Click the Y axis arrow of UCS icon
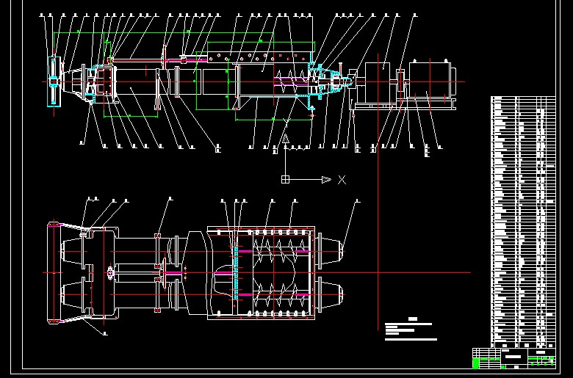 click(x=286, y=138)
